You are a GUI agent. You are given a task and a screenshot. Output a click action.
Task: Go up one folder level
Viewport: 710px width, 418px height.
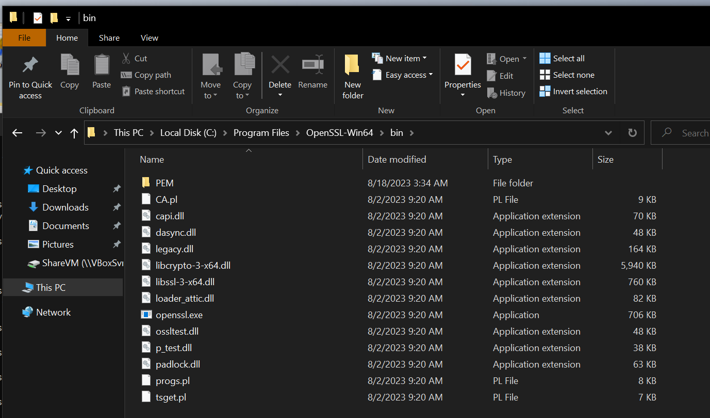(74, 133)
